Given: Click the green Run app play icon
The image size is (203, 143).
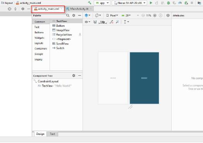Looking at the screenshot, I should (x=151, y=3).
